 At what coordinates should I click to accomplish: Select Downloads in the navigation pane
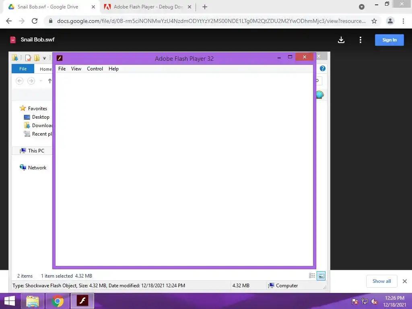pos(38,126)
